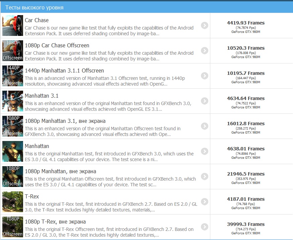Open 1080p Car Chase Offscreen arrow
This screenshot has width=293, height=240.
coord(205,51)
